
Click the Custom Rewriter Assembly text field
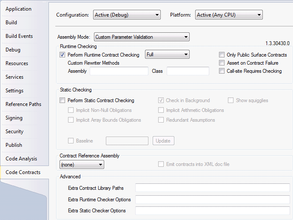tap(119, 71)
